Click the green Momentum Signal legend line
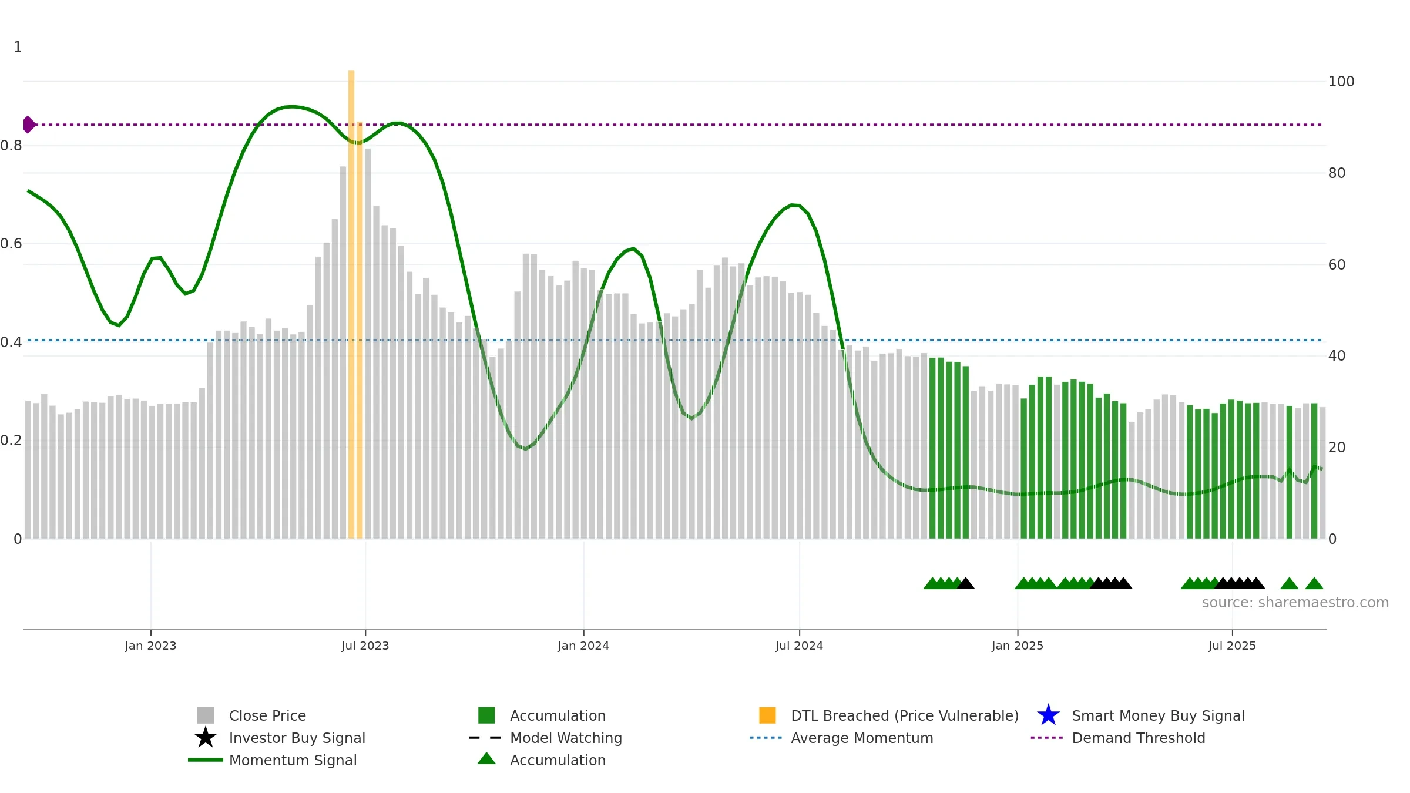Viewport: 1410px width, 793px height. coord(206,760)
